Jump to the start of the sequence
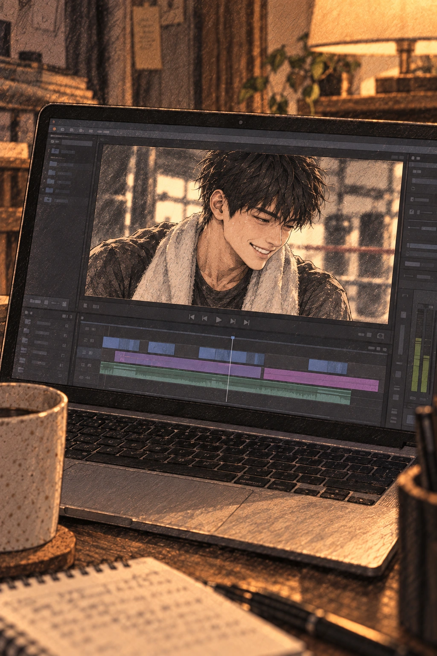 coord(192,317)
